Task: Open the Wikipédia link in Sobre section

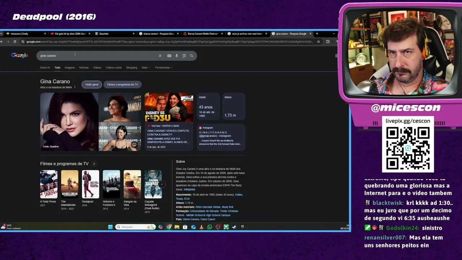Action: click(x=189, y=190)
